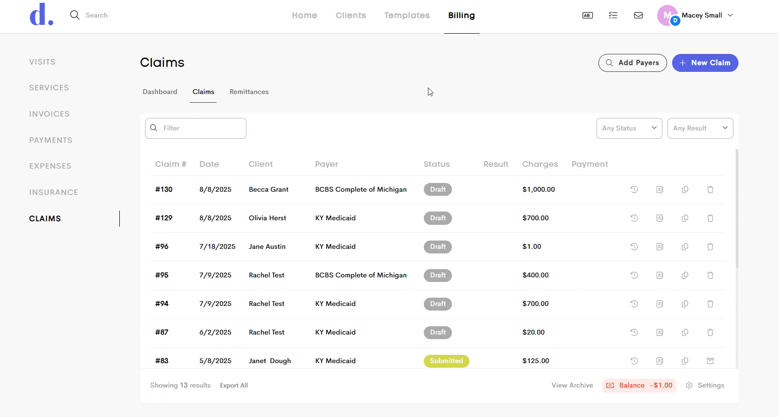779x417 pixels.
Task: View history of claim #96
Action: [634, 247]
